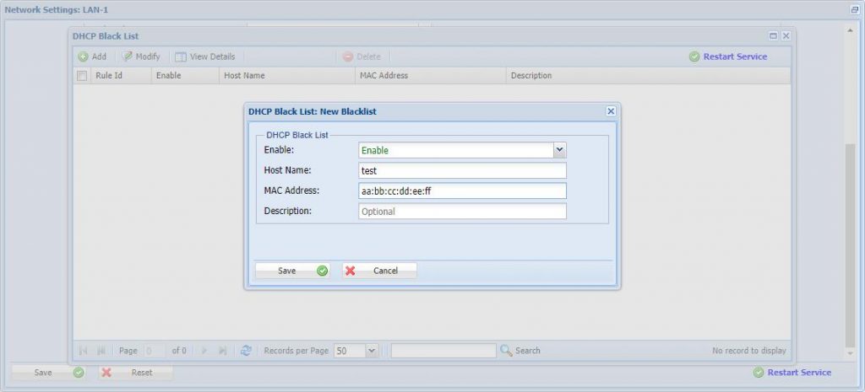Image resolution: width=865 pixels, height=392 pixels.
Task: Open the Enable dropdown list
Action: pos(558,150)
